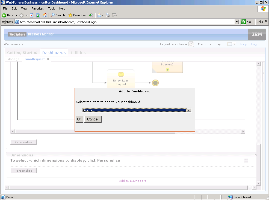Screen dimensions: 269x200
Task: Click the page bottom scrollbar right arrow
Action: [x=254, y=188]
